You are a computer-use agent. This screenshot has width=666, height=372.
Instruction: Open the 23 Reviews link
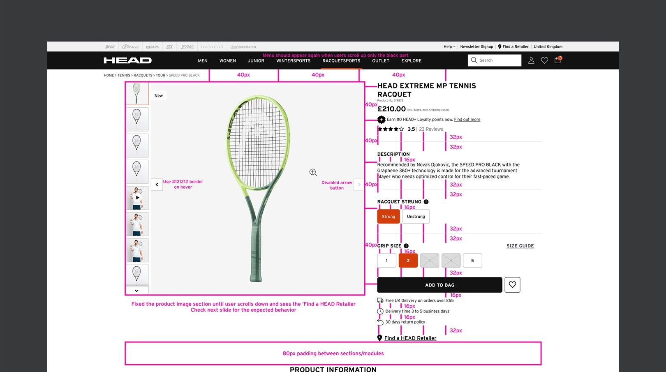click(431, 129)
